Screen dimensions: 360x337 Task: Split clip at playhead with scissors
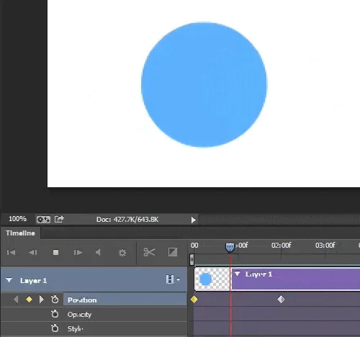point(149,252)
